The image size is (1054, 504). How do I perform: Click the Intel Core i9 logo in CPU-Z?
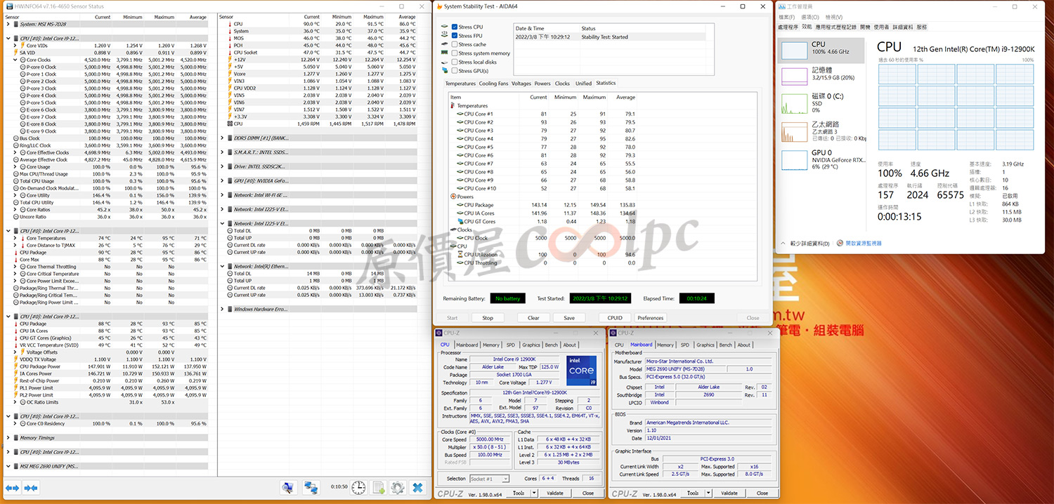(580, 371)
